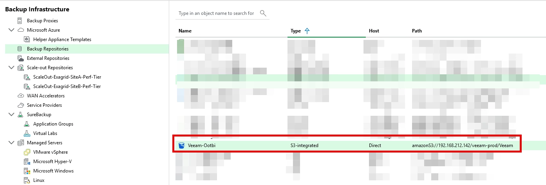Click the Helper Appliance Templates icon

click(x=27, y=40)
